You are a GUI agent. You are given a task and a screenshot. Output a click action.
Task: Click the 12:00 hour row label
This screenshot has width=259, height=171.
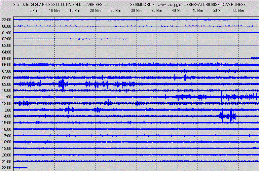tap(7, 104)
